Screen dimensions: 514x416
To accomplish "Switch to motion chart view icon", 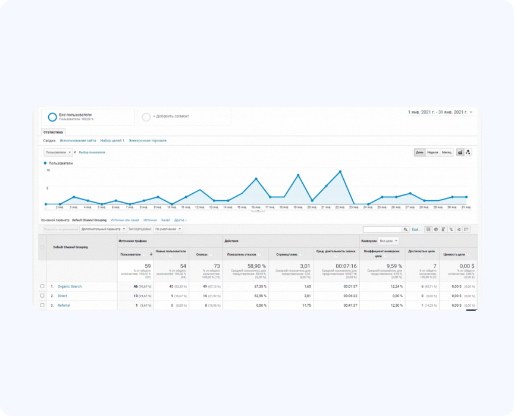I will coord(468,152).
